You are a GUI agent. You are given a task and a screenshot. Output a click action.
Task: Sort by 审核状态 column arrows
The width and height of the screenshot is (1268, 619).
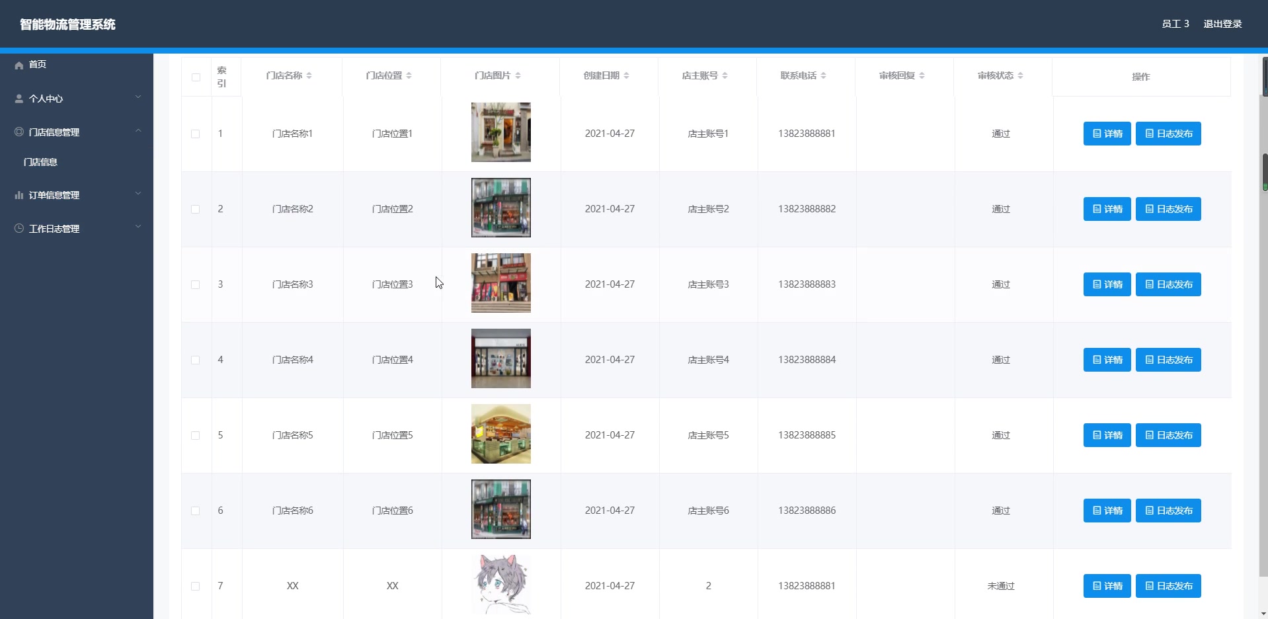(1020, 75)
